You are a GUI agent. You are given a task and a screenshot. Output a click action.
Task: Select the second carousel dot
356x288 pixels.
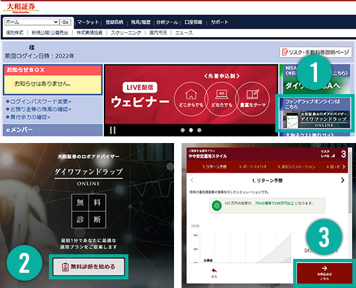coord(191,130)
